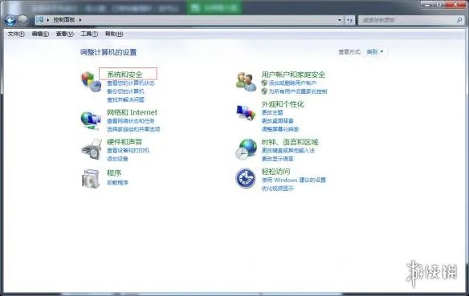The width and height of the screenshot is (469, 296).
Task: Click 更改桌面背景 link
Action: click(278, 120)
